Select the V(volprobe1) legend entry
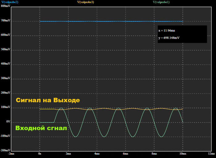Viewport: 216px width, 158px height. click(161, 2)
